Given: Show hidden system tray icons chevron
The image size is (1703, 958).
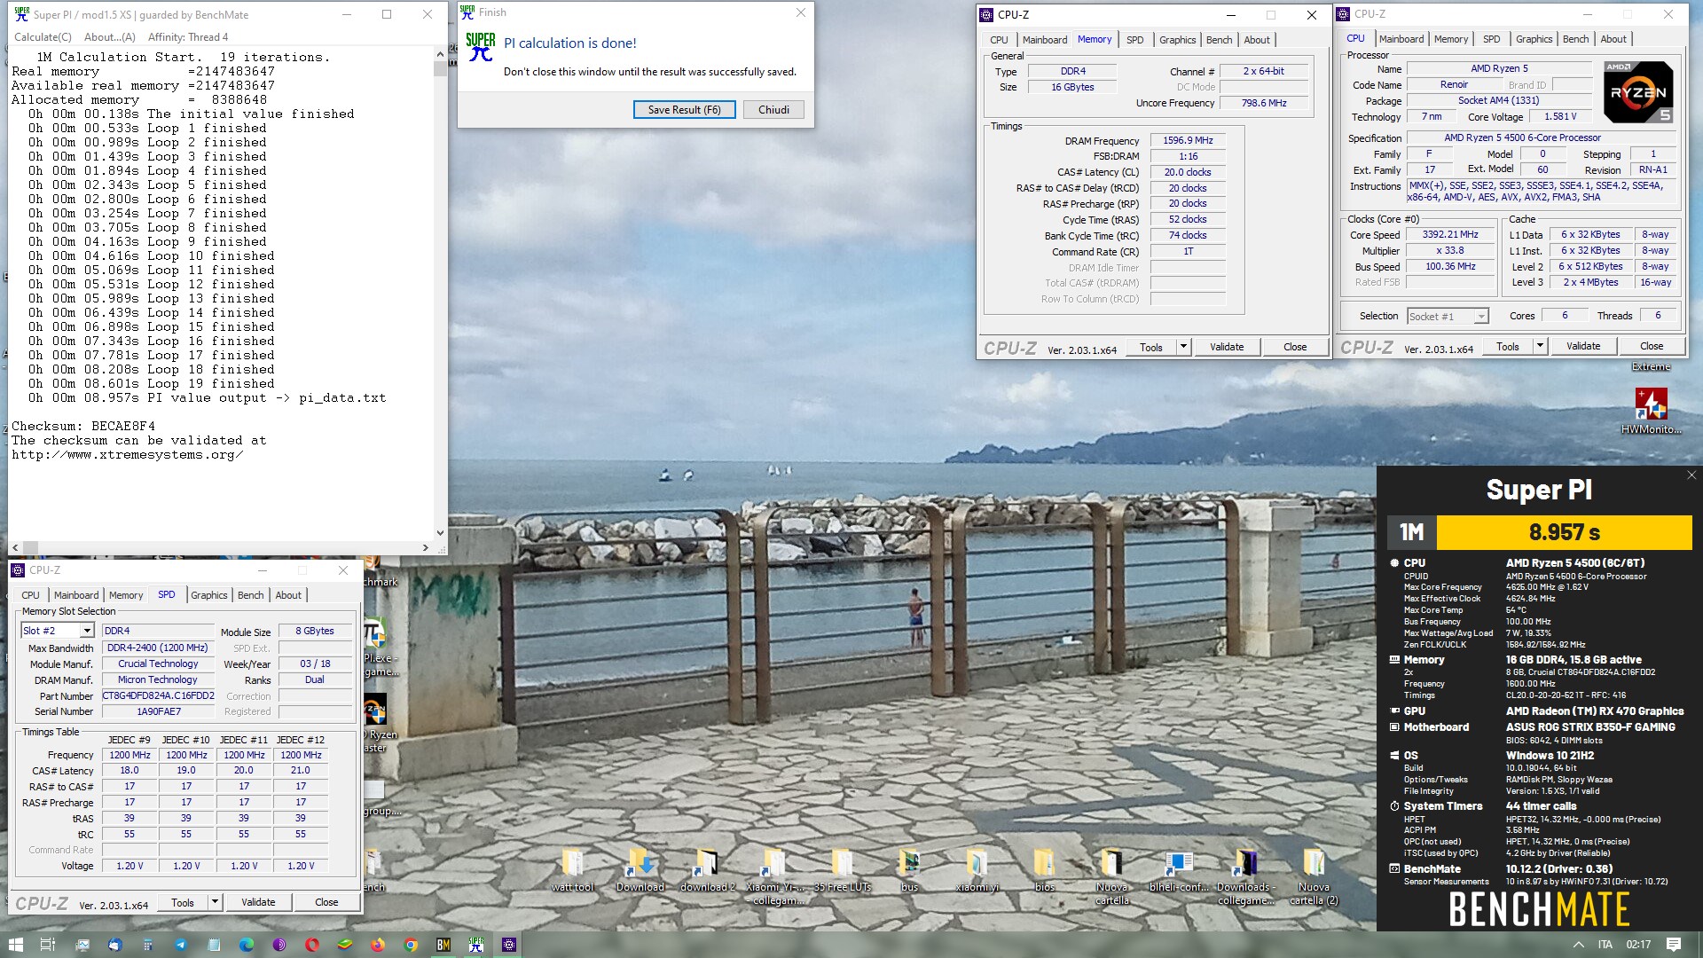Looking at the screenshot, I should pyautogui.click(x=1578, y=945).
